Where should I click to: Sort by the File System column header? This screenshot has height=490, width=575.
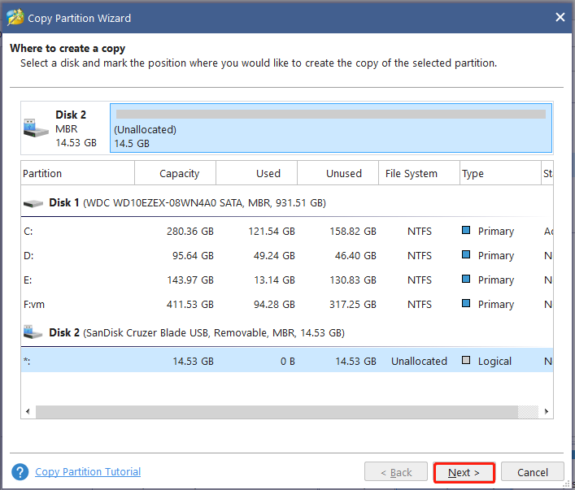419,173
